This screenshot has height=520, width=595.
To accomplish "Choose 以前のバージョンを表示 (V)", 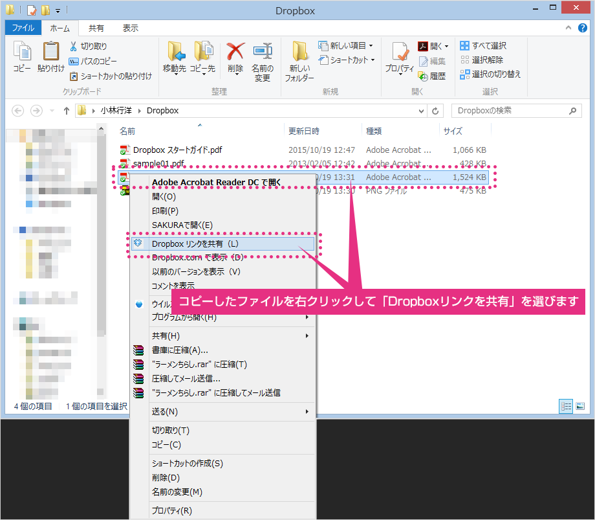I will pyautogui.click(x=222, y=272).
